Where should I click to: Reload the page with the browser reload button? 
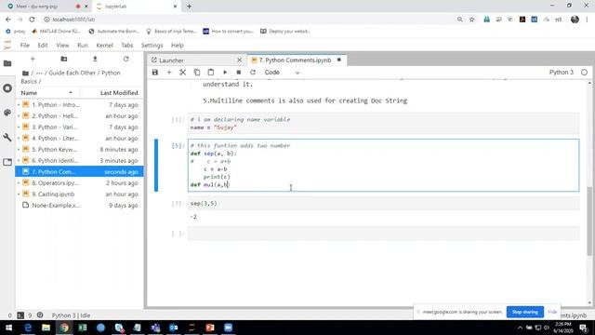(32, 20)
